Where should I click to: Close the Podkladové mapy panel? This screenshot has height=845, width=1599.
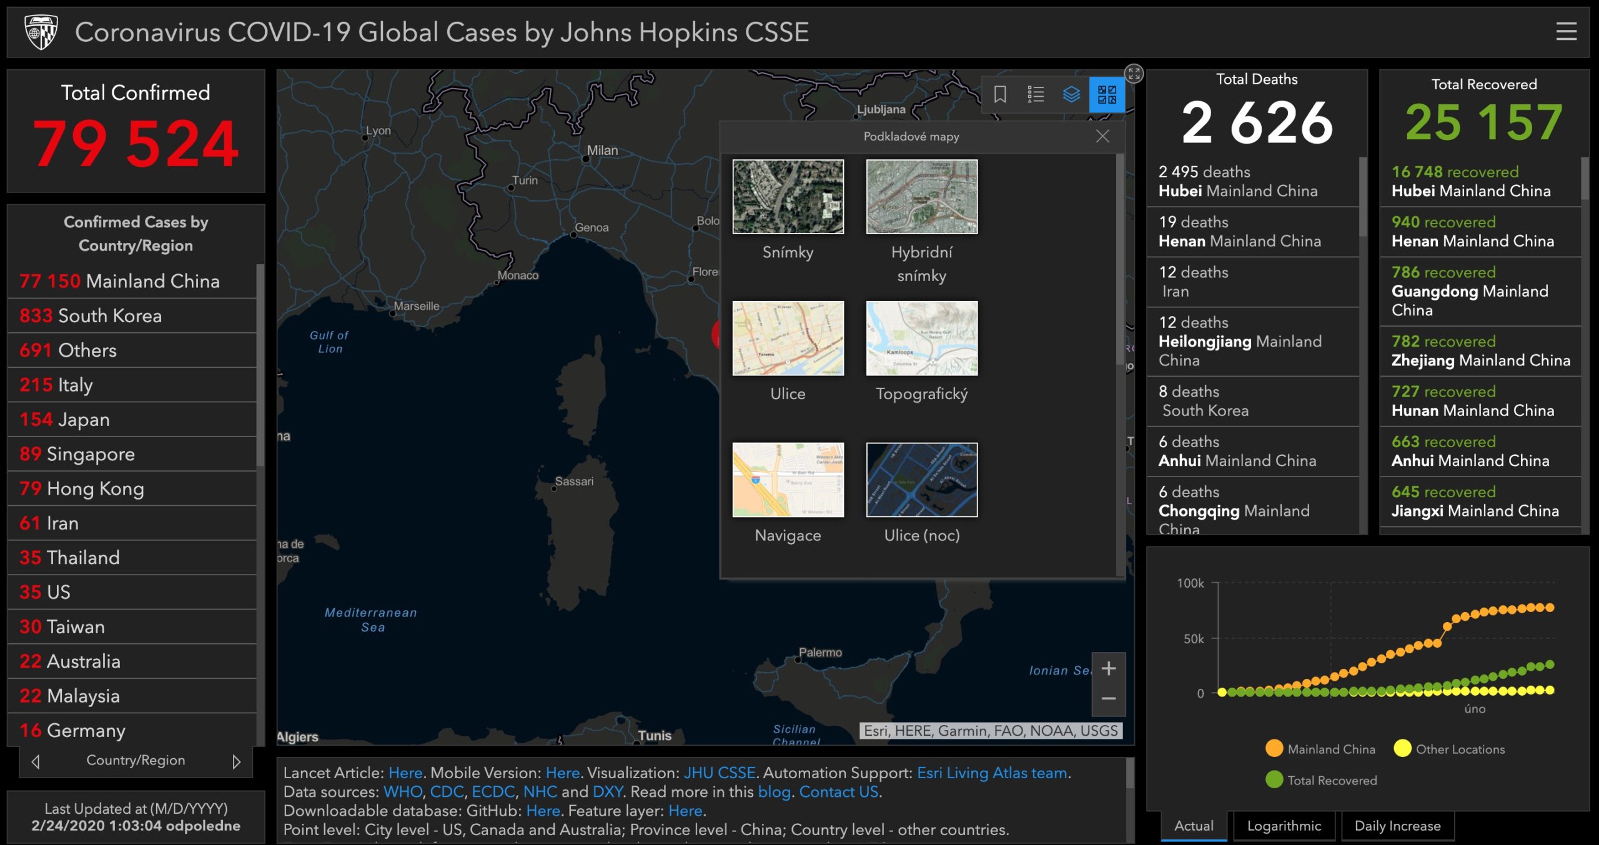1102,136
